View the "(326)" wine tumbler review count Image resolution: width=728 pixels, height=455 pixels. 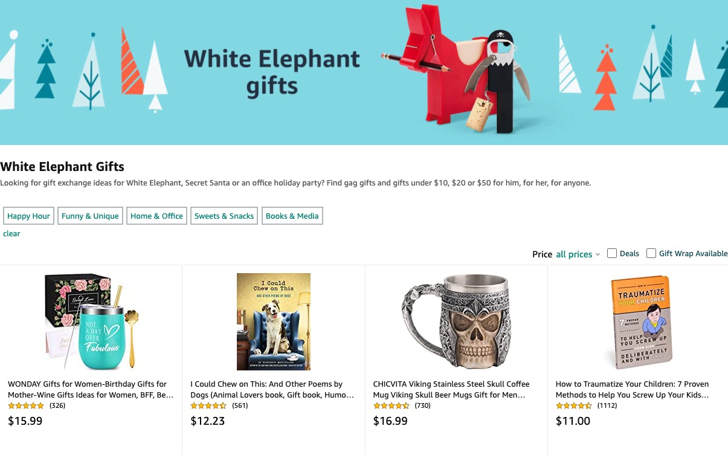tap(57, 405)
